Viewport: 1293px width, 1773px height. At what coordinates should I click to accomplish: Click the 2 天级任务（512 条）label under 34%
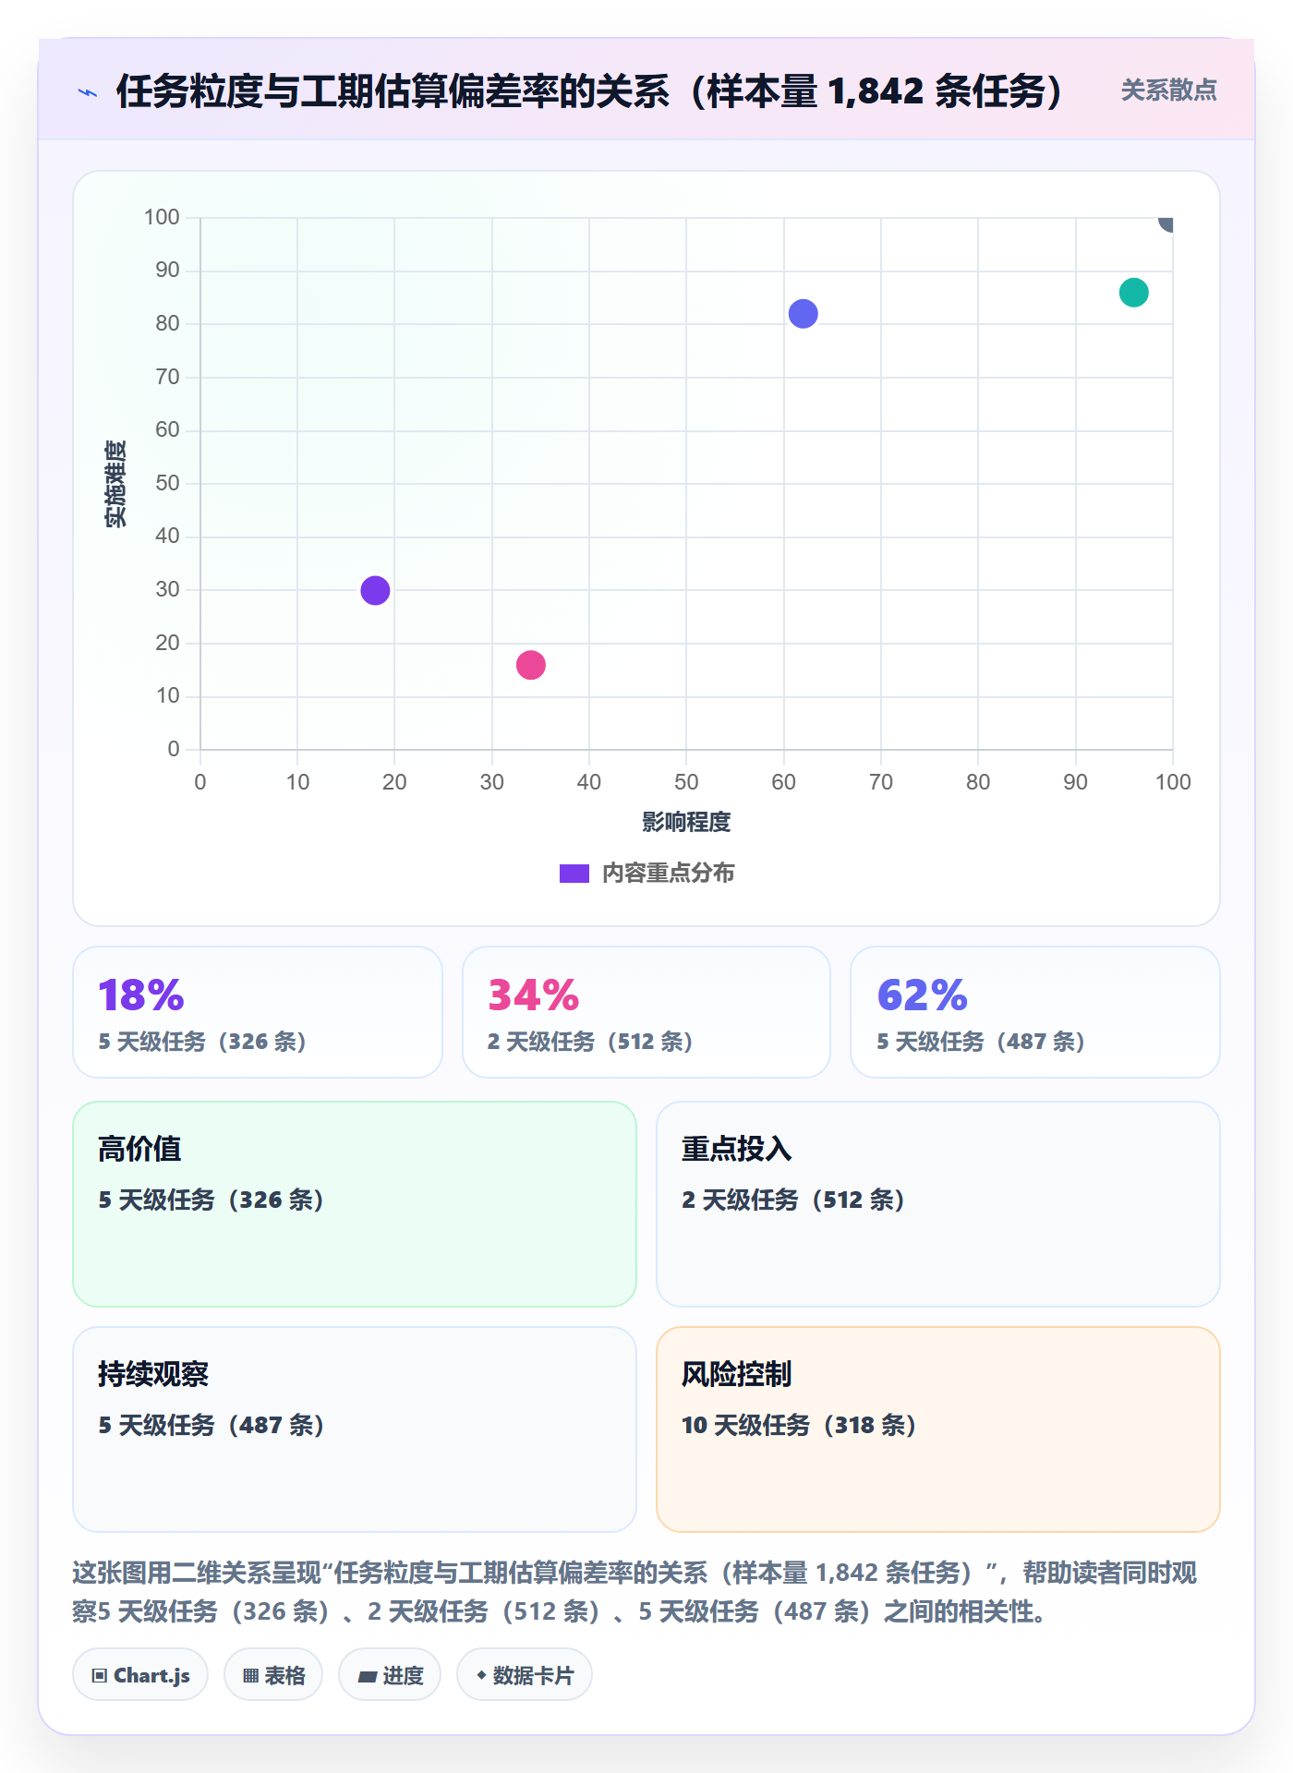click(590, 1042)
